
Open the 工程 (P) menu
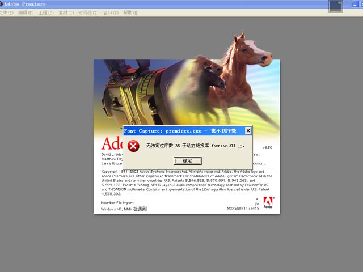(x=46, y=12)
